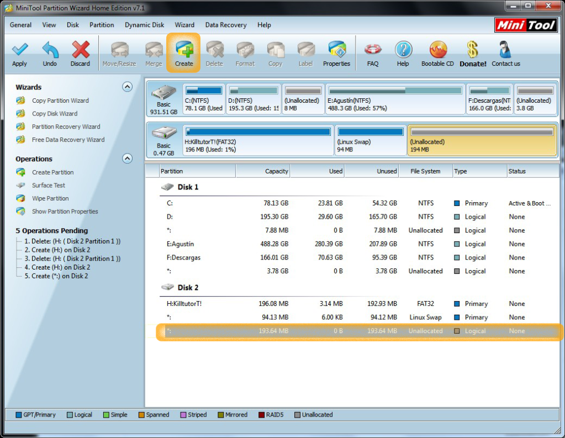565x438 pixels.
Task: Select the Copy partition tool
Action: pyautogui.click(x=275, y=54)
